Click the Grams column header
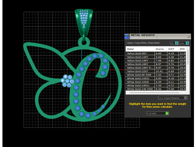The height and width of the screenshot is (147, 196). (x=160, y=49)
